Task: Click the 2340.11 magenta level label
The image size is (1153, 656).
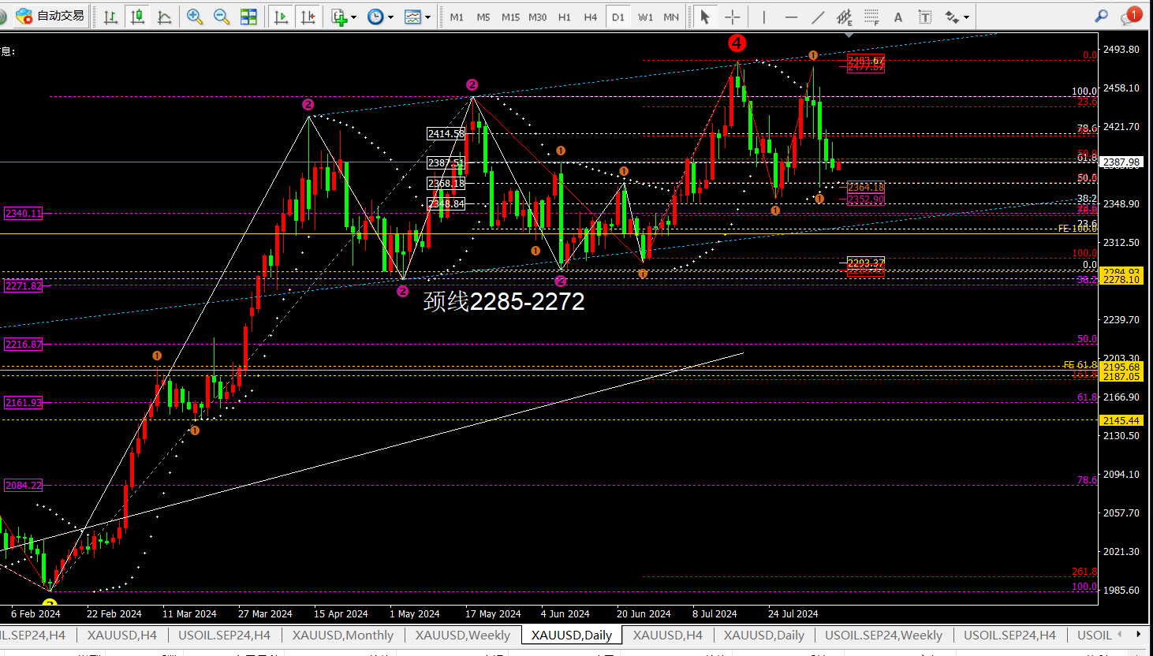Action: pos(23,214)
